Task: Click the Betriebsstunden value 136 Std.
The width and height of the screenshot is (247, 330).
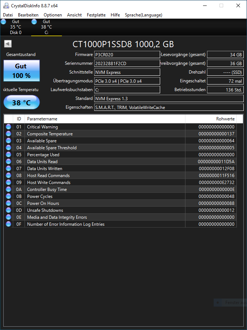Action: pyautogui.click(x=225, y=90)
